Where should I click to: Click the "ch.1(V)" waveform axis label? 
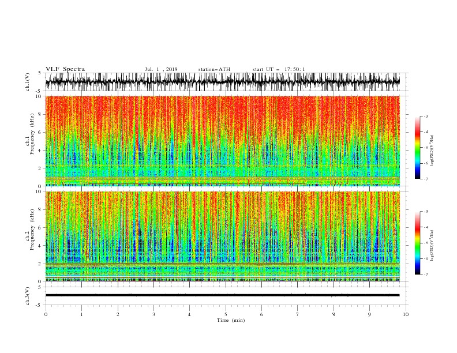pyautogui.click(x=27, y=82)
